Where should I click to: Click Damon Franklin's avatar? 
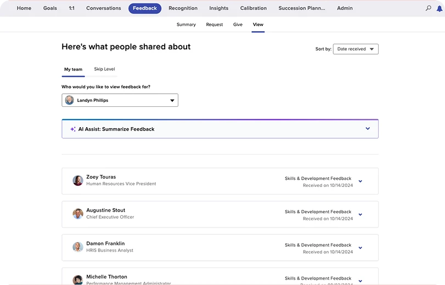(x=78, y=247)
